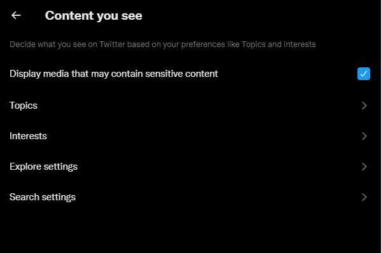Expand the Explore settings chevron arrow
Screen dimensions: 381x253
point(364,167)
